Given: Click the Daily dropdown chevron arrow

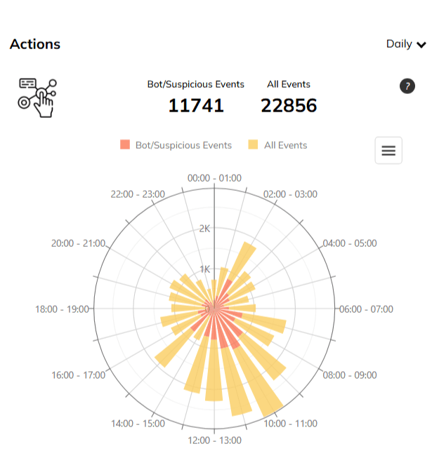Looking at the screenshot, I should pyautogui.click(x=421, y=45).
